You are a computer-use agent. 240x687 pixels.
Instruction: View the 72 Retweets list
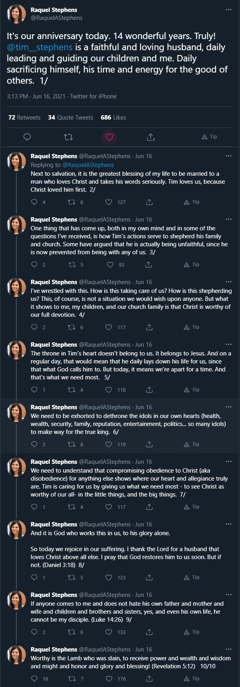24,118
